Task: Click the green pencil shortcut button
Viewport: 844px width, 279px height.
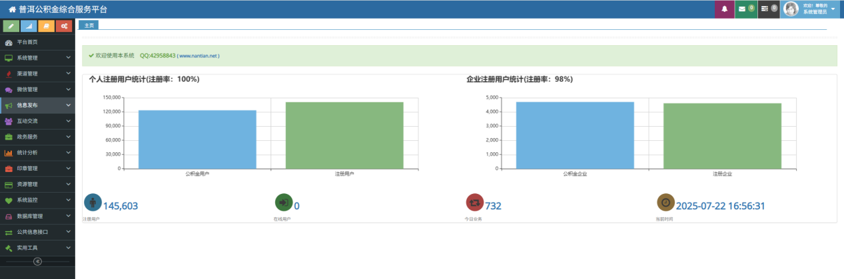Action: (x=11, y=26)
